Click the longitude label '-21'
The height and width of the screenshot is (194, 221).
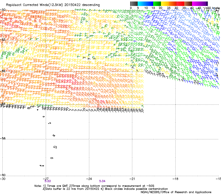pos(132,179)
